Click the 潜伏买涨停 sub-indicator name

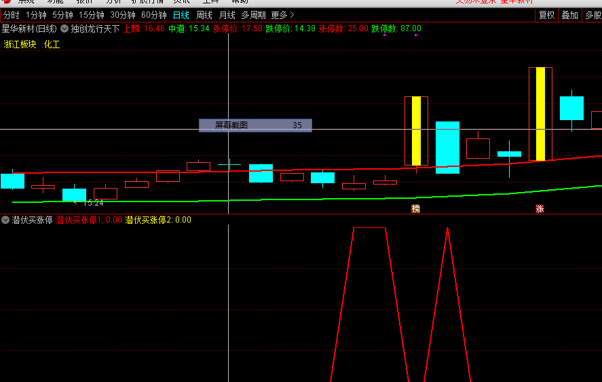(33, 220)
